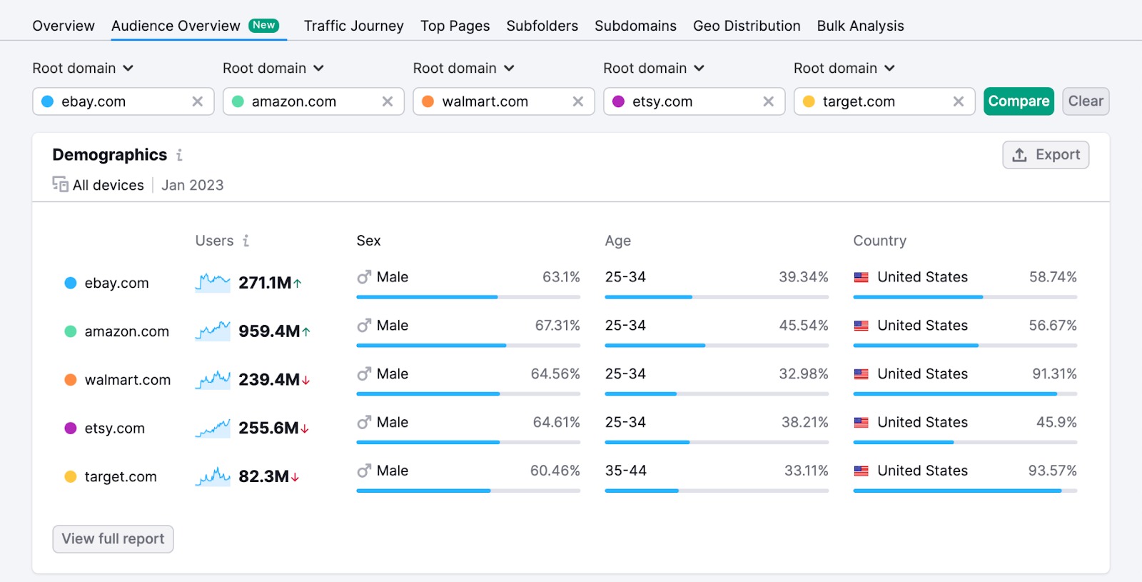Click the amazon.com users trend sparkline
1142x582 pixels.
tap(213, 331)
